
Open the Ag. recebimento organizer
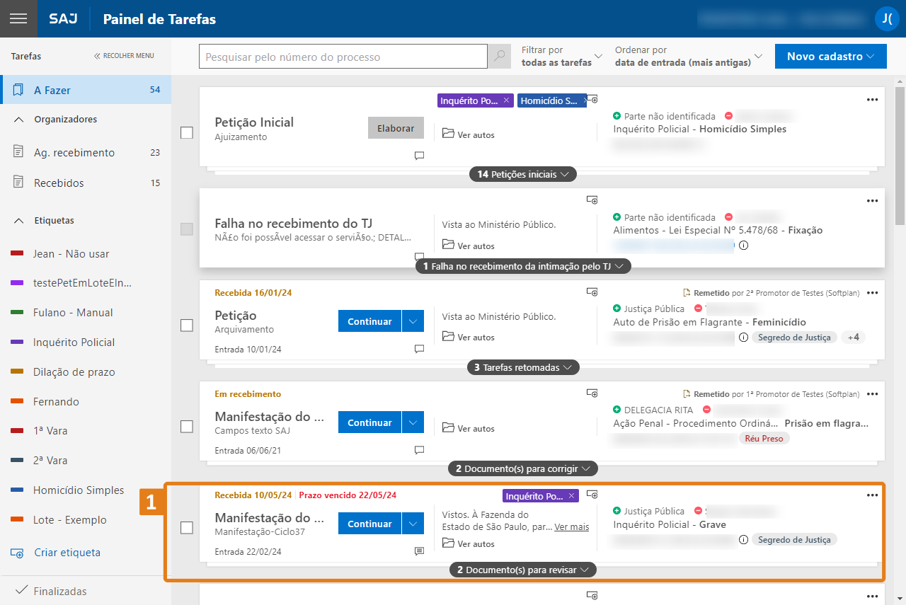(x=74, y=153)
